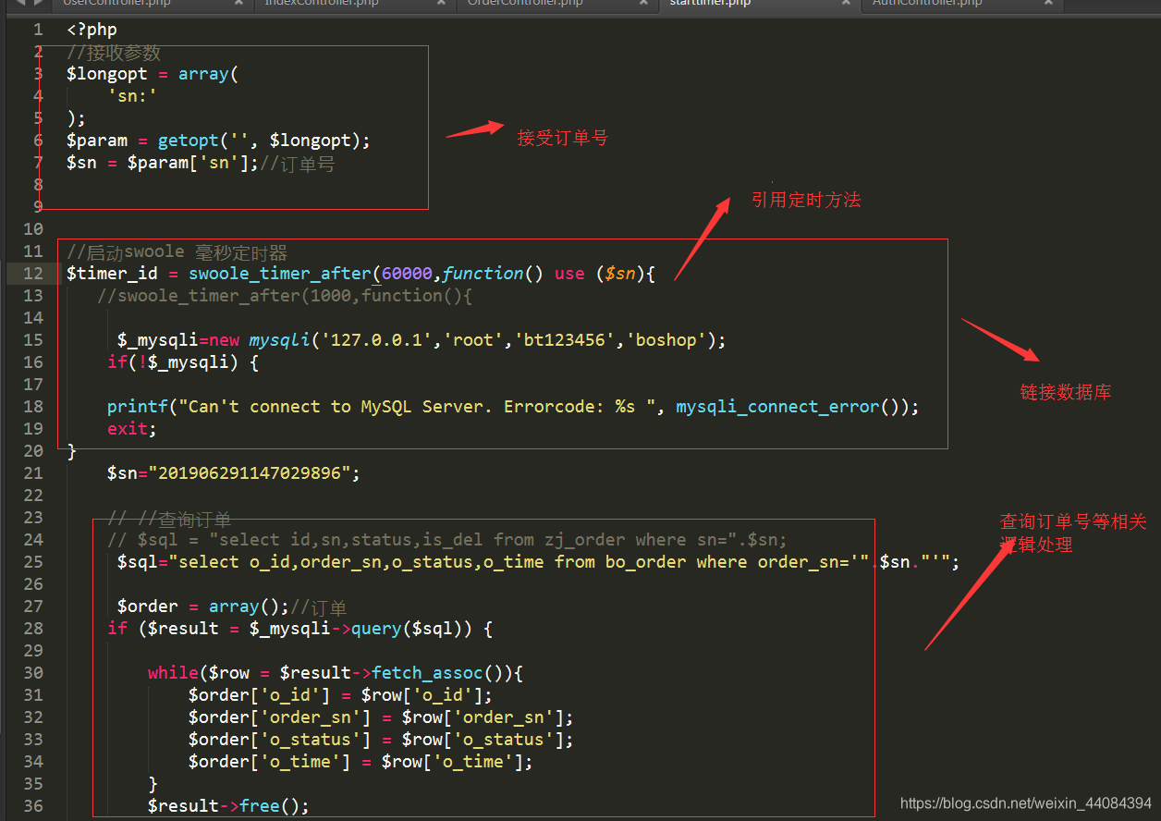
Task: Close the IndexController.php tab
Action: pyautogui.click(x=440, y=4)
